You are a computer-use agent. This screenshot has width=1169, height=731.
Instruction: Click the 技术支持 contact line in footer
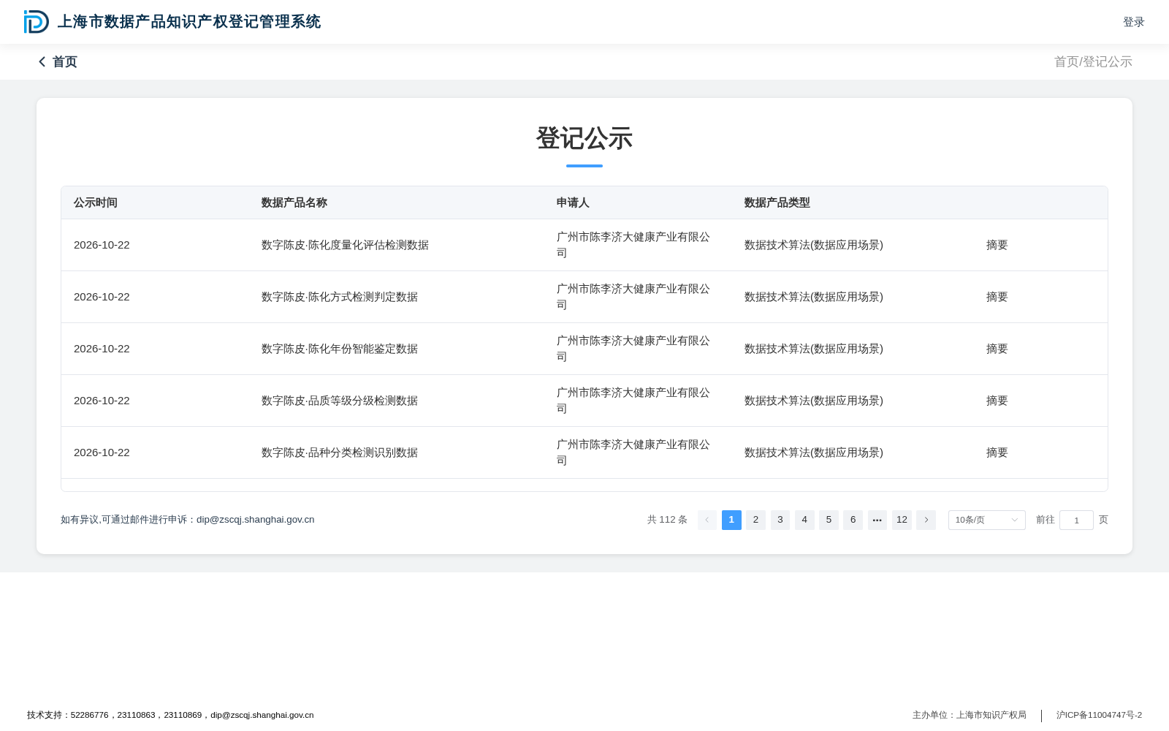tap(170, 715)
